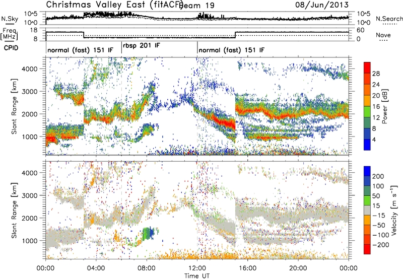Click the '16' tick on Power colorbar

376,107
